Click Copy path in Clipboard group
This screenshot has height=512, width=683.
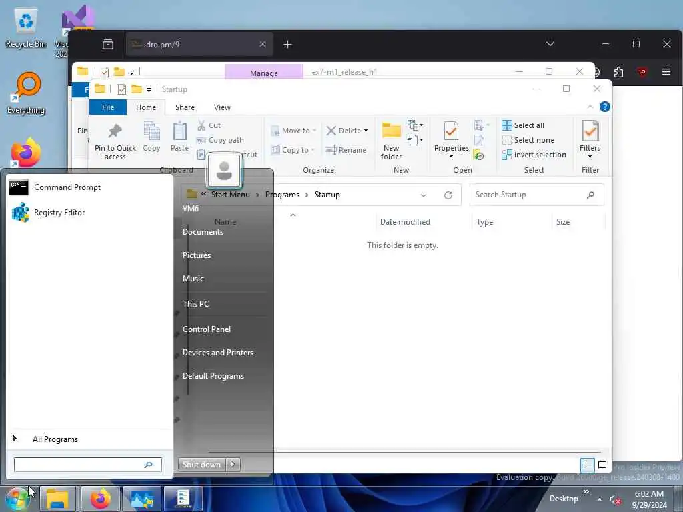(220, 140)
